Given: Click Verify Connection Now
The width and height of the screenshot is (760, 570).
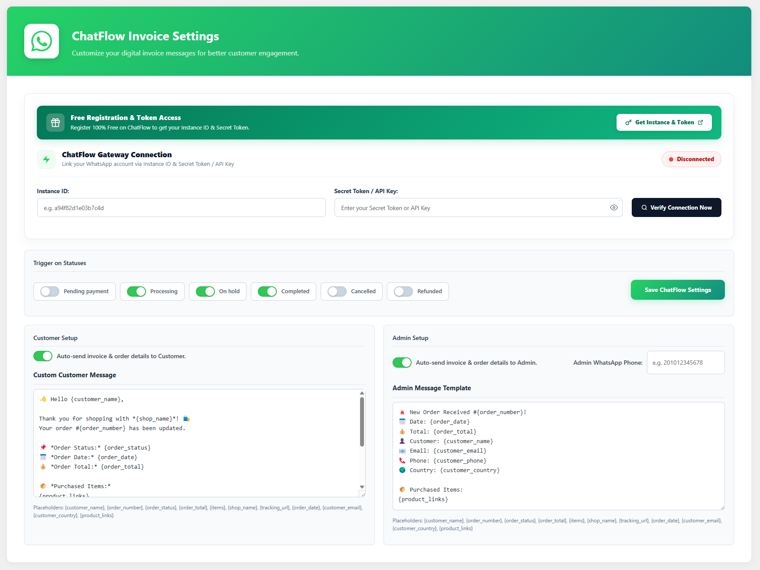Looking at the screenshot, I should point(676,207).
